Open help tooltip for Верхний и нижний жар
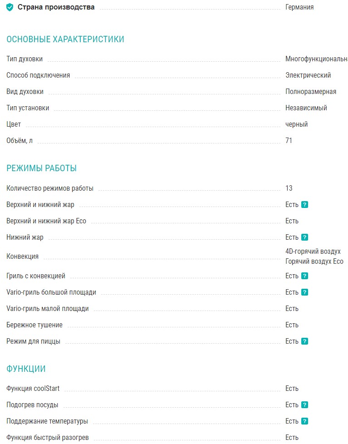Image resolution: width=348 pixels, height=444 pixels. [304, 205]
